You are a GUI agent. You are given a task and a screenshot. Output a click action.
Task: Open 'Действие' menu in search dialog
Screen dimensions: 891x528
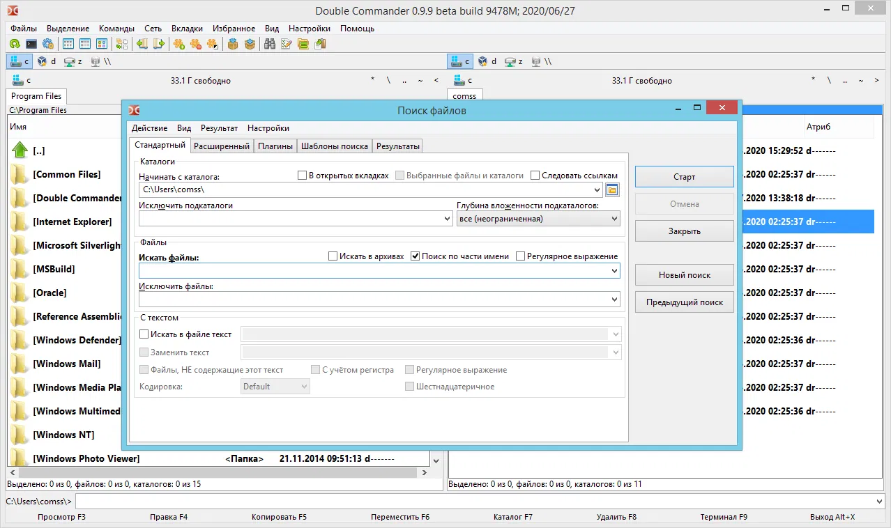149,128
